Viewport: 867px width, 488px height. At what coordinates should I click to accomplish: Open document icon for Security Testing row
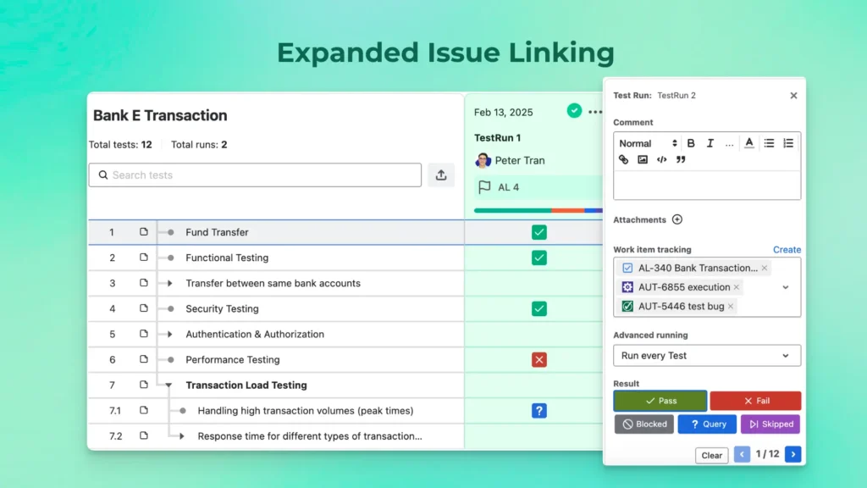(144, 308)
